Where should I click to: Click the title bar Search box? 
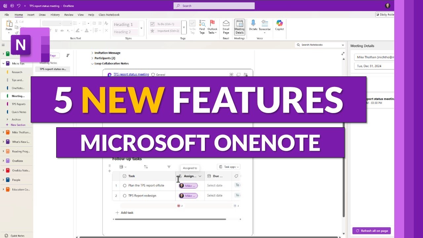[x=214, y=6]
